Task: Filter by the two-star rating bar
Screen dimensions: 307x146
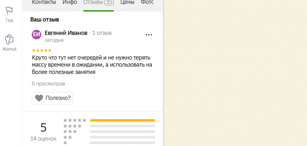Action: (122, 137)
